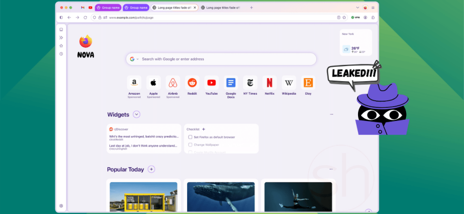
Task: Click the Search with Google field
Action: [x=221, y=59]
